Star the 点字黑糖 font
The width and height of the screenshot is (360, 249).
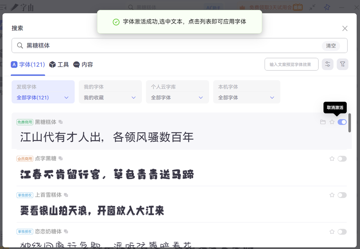[x=332, y=159]
